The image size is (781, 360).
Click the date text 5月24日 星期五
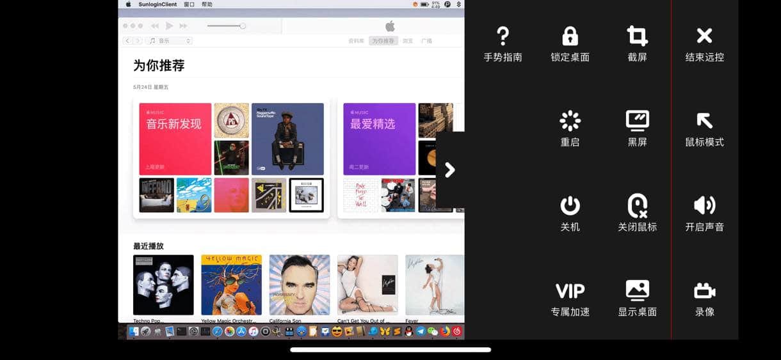pyautogui.click(x=150, y=87)
